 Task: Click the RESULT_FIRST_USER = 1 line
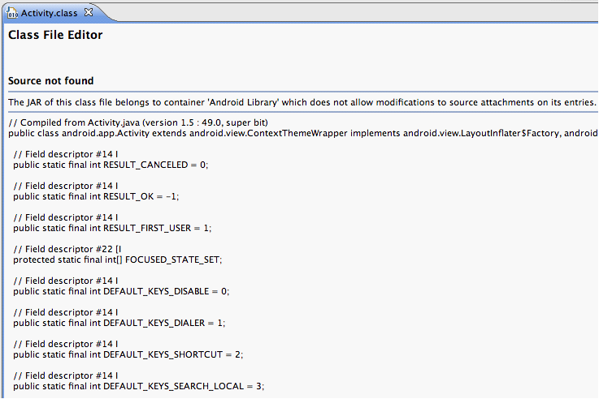(112, 228)
